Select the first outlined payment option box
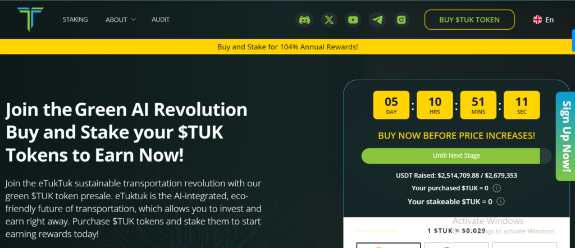575x248 pixels. [389, 245]
